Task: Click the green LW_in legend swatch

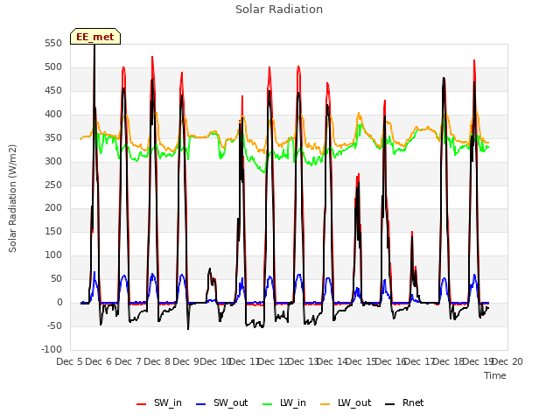Action: tap(268, 403)
